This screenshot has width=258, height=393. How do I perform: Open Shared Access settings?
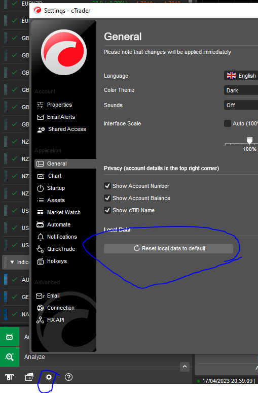[67, 129]
